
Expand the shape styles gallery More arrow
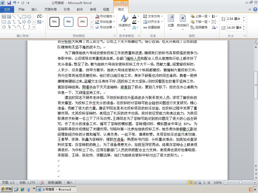pos(92,27)
